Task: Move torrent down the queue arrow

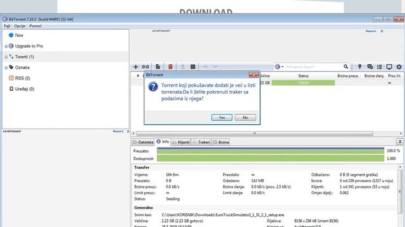Action: click(x=215, y=67)
